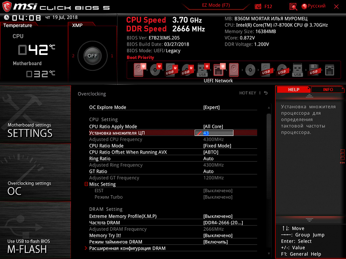The height and width of the screenshot is (259, 346).
Task: Click the settings list scrollbar
Action: coord(268,156)
